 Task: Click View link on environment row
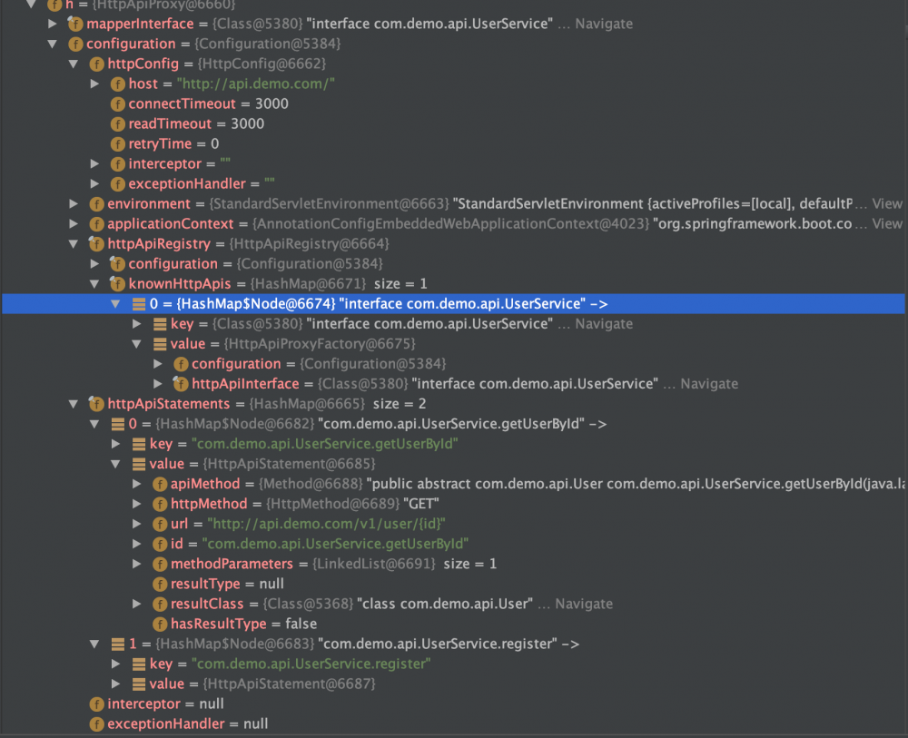pos(886,203)
